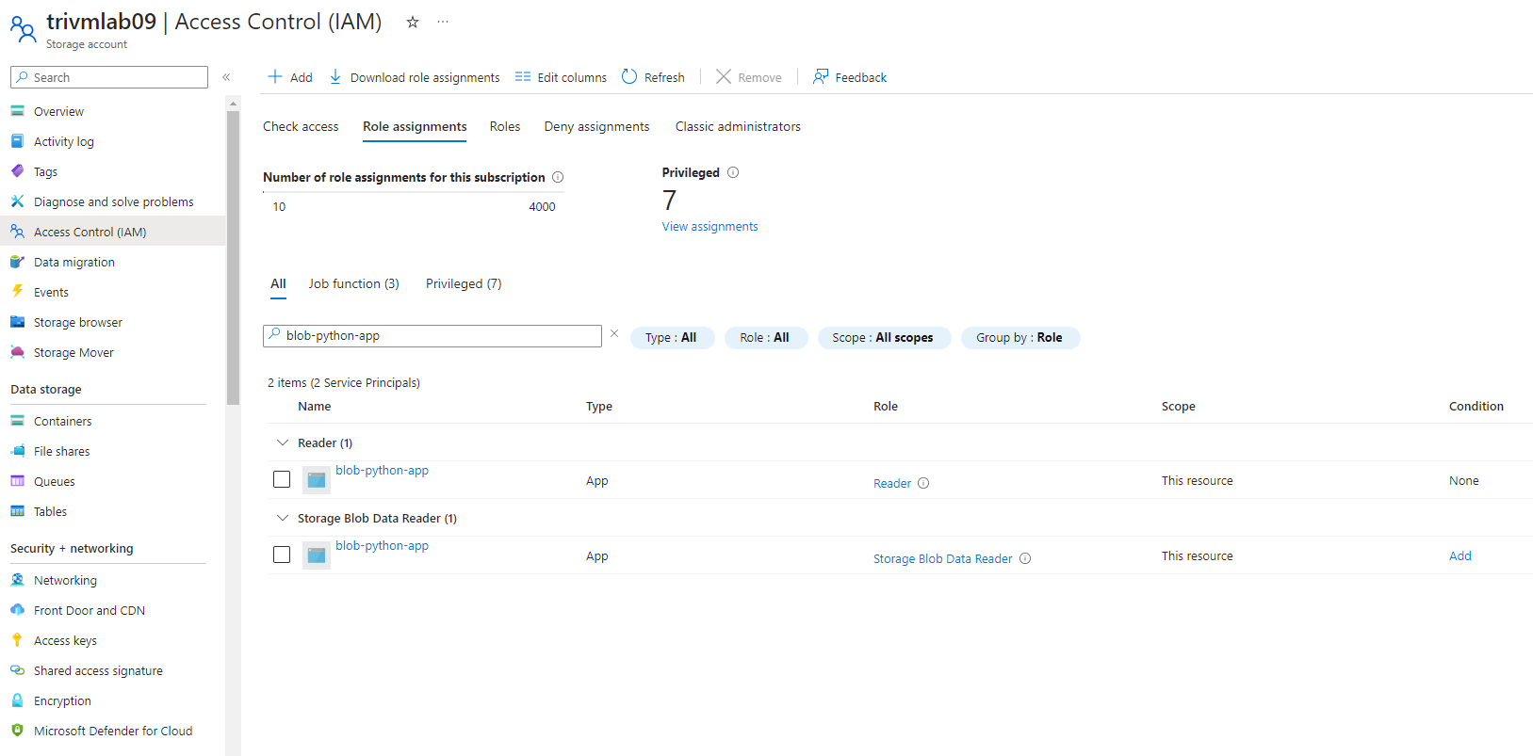Collapse the sidebar using the double chevron
This screenshot has height=756, width=1533.
[226, 77]
